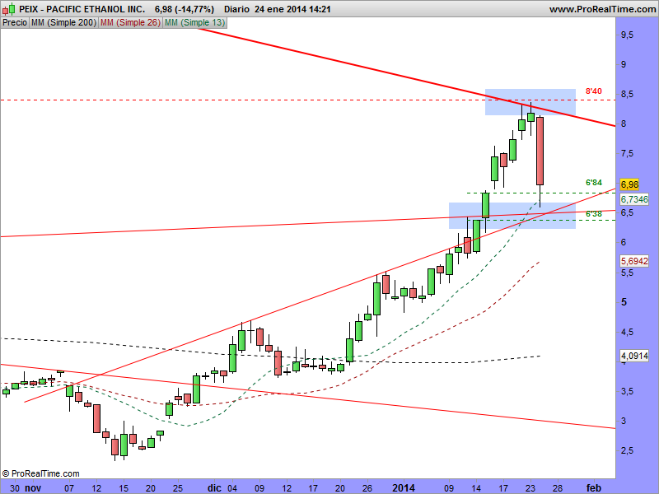Open the MM (Simple 26) indicator tab
This screenshot has width=659, height=494.
(130, 23)
